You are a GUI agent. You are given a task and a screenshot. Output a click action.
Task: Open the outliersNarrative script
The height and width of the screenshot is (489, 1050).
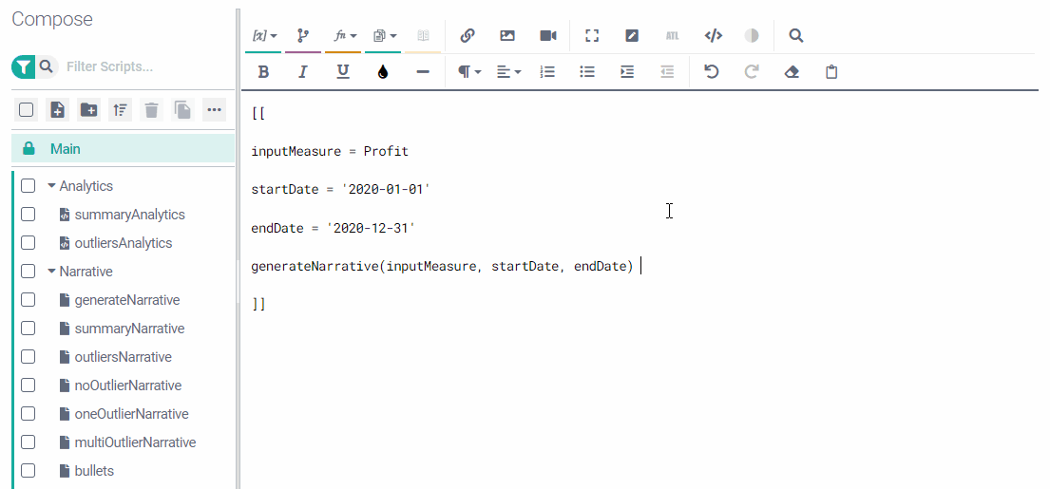tap(124, 357)
